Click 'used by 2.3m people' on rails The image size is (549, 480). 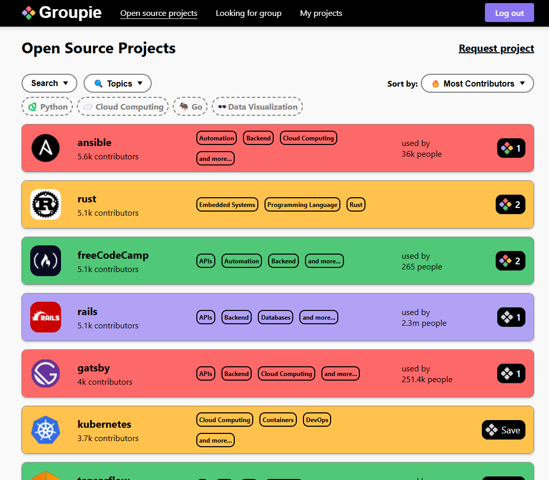pos(424,317)
